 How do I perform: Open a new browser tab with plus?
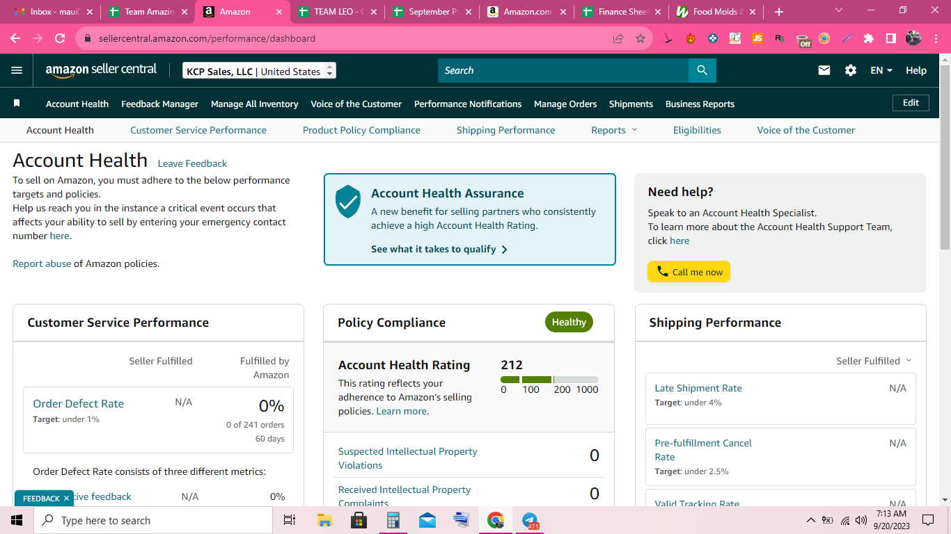(x=779, y=12)
